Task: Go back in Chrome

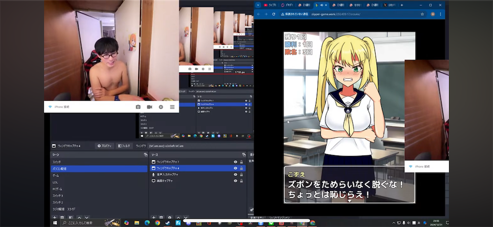Action: (258, 14)
